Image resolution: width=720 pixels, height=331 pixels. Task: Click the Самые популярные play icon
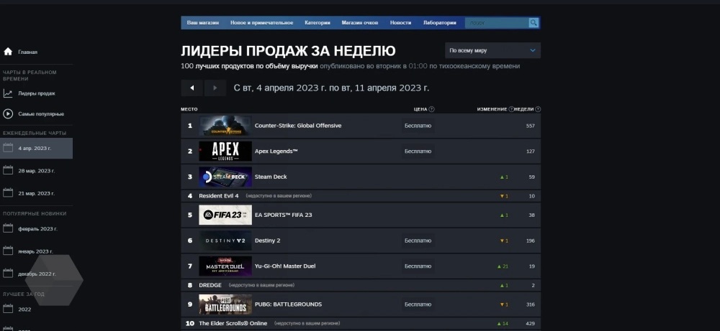click(x=8, y=113)
